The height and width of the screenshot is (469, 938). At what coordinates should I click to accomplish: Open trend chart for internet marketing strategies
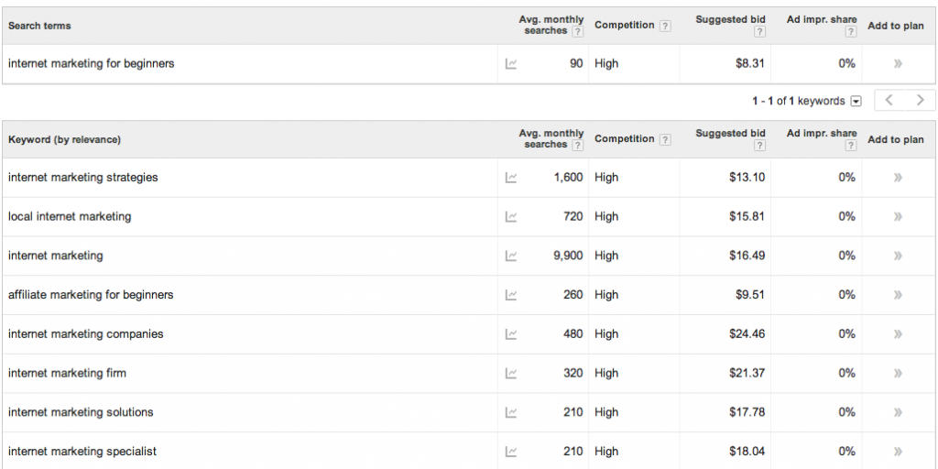pyautogui.click(x=511, y=178)
